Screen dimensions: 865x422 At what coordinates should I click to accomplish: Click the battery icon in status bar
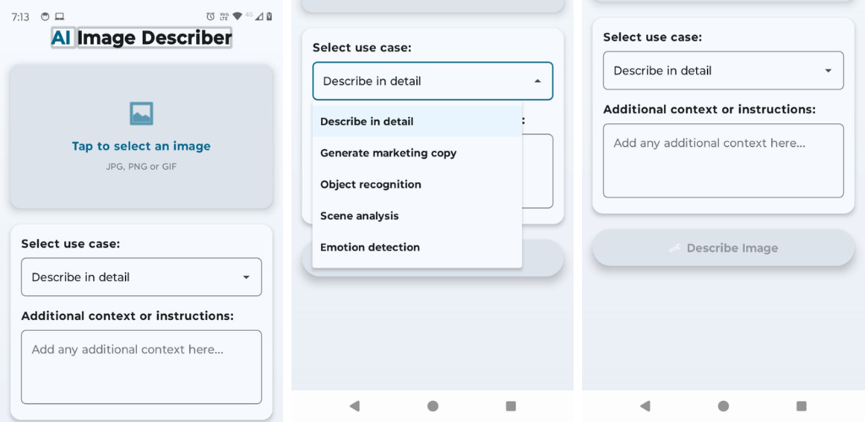click(x=269, y=17)
